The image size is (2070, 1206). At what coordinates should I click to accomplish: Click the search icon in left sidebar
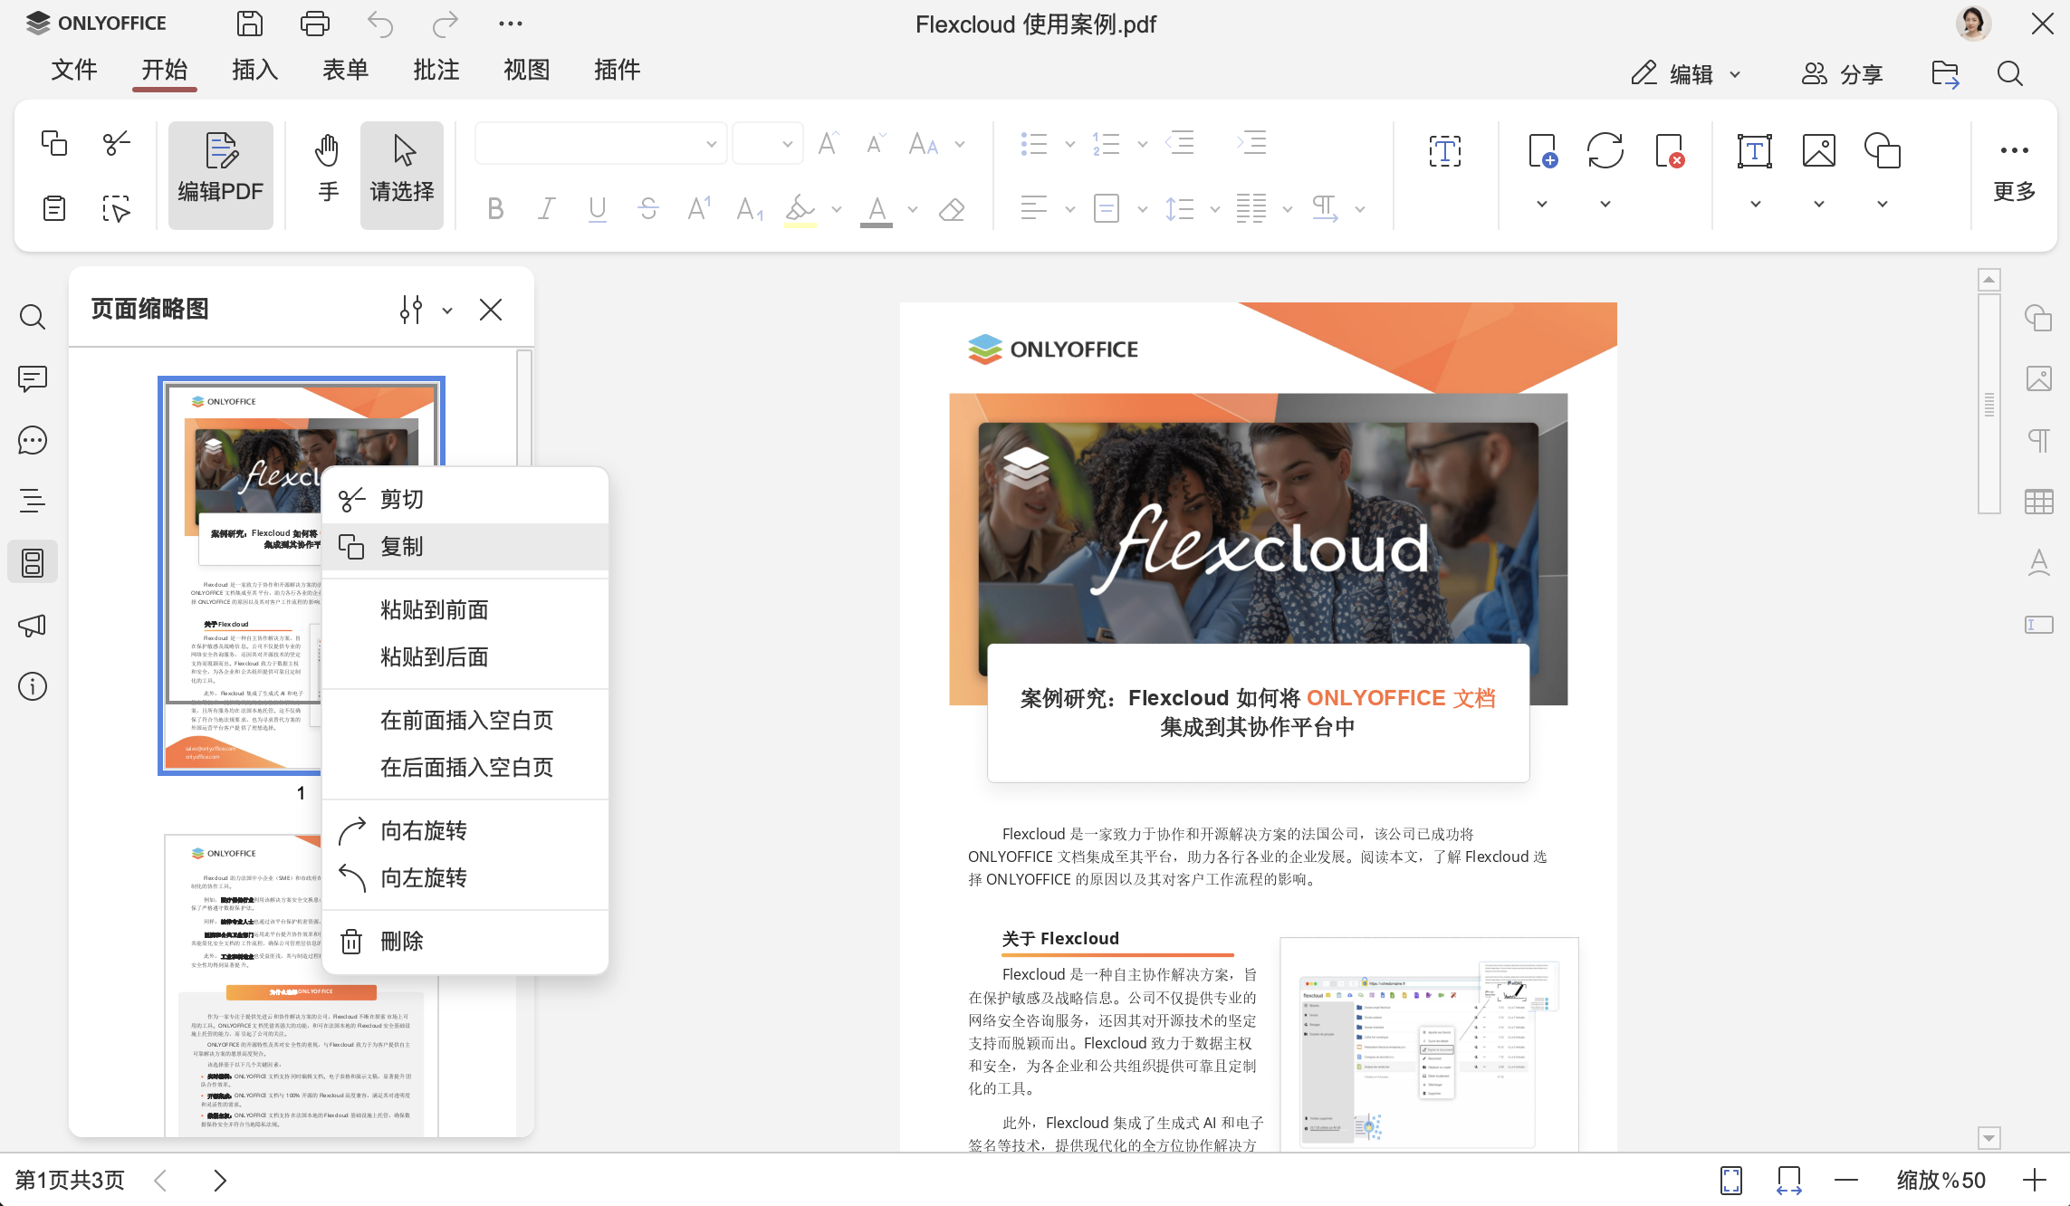pos(33,317)
